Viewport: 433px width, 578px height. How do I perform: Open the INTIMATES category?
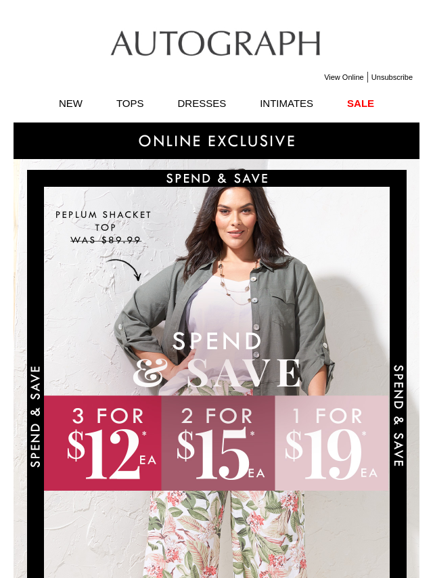(286, 104)
